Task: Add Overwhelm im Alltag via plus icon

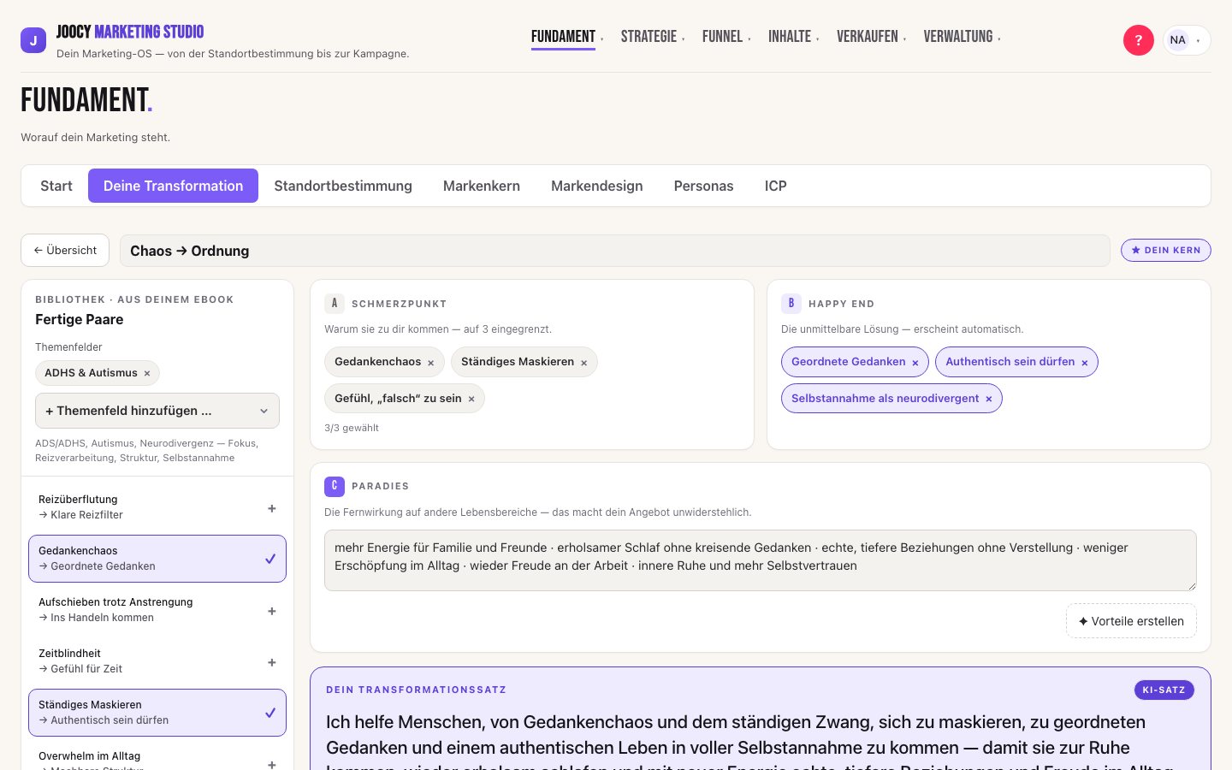Action: pyautogui.click(x=272, y=764)
